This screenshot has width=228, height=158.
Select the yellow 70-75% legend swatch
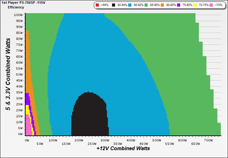pyautogui.click(x=195, y=5)
